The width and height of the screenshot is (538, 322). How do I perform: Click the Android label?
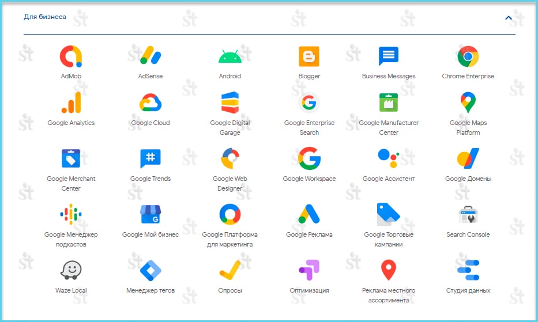[230, 76]
